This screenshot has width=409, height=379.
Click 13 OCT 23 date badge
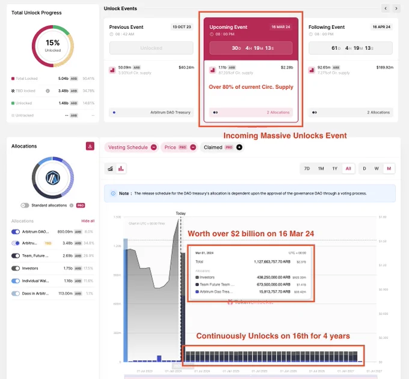coord(182,27)
